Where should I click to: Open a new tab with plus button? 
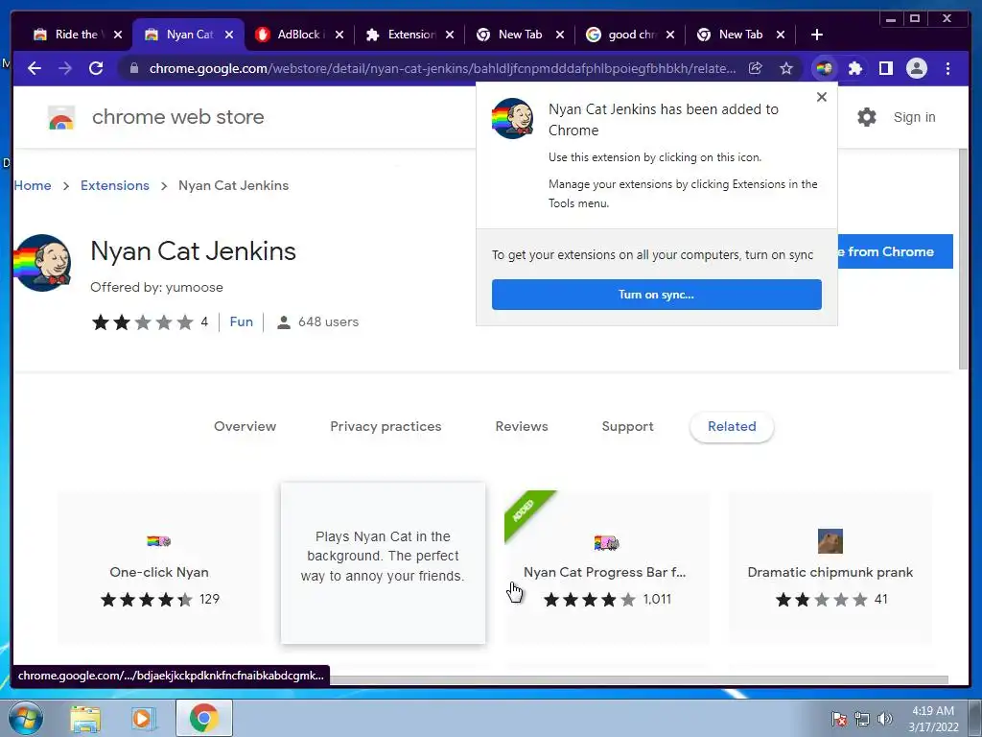tap(817, 35)
